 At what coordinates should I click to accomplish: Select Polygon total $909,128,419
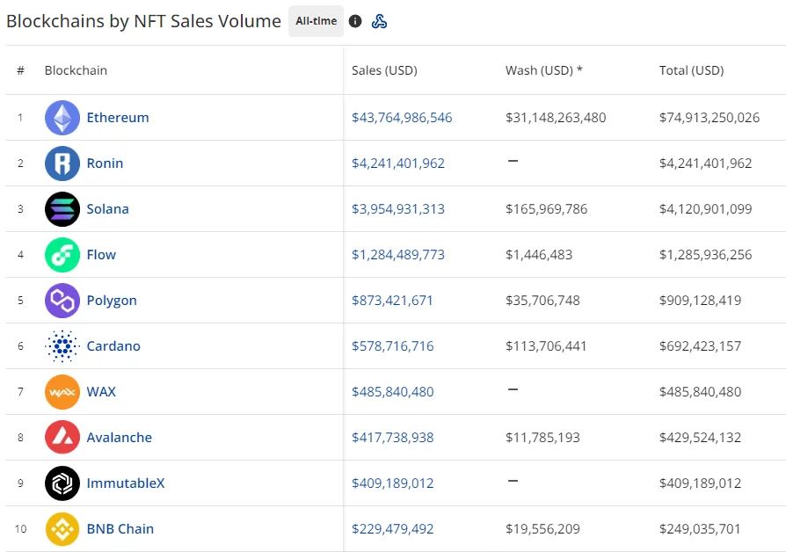click(x=701, y=301)
